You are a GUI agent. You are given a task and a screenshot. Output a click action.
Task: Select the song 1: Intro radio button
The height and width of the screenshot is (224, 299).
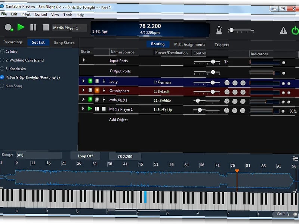point(3,52)
